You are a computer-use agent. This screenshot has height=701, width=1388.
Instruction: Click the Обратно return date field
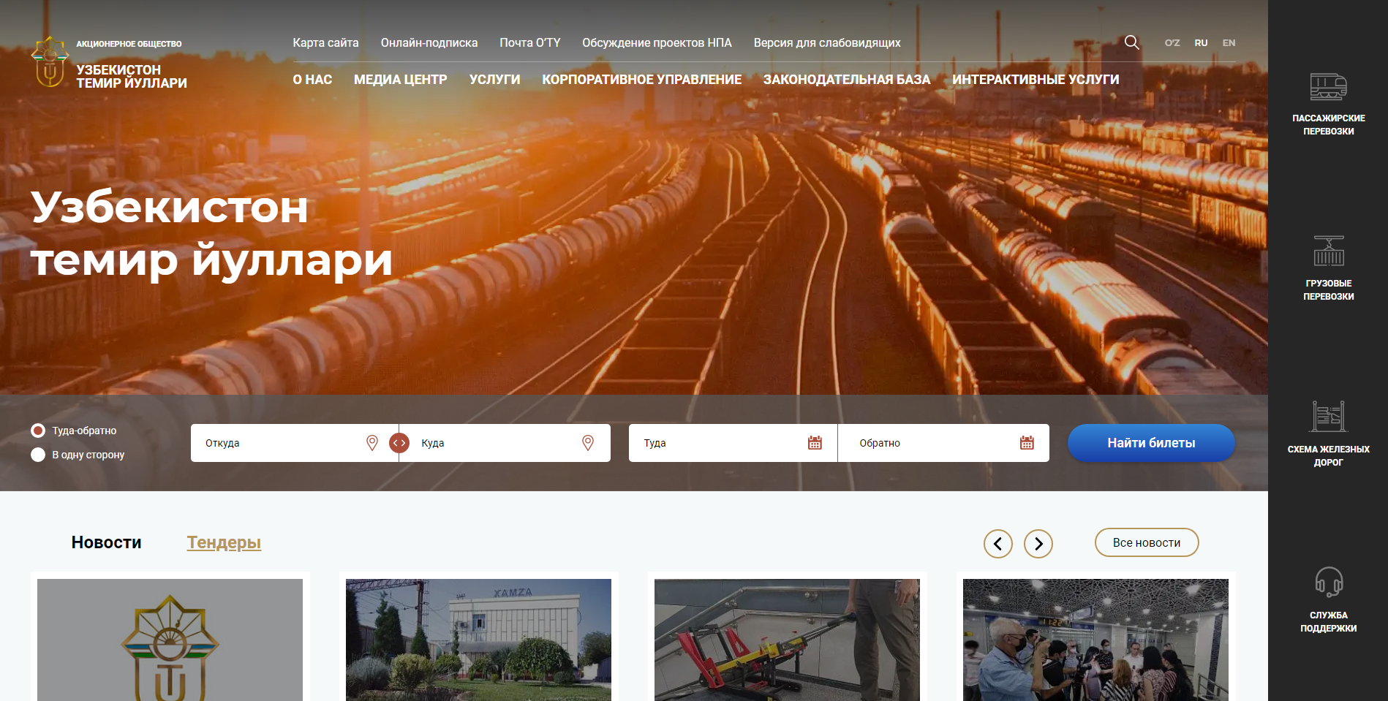point(943,443)
